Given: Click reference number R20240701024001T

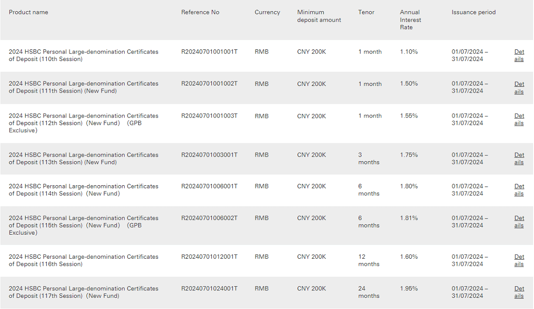Looking at the screenshot, I should click(x=209, y=289).
